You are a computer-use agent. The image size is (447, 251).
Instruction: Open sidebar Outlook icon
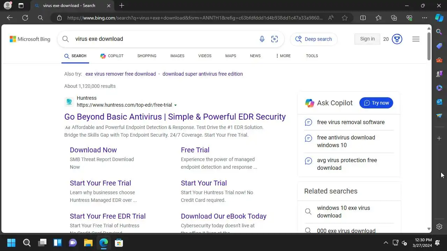439,102
